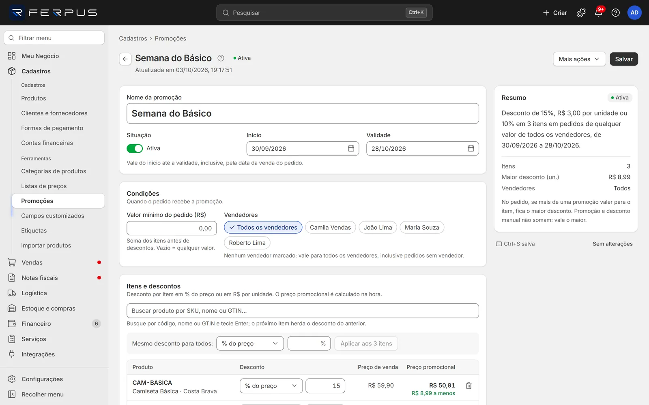
Task: Open calendar picker for Início date
Action: (x=351, y=149)
